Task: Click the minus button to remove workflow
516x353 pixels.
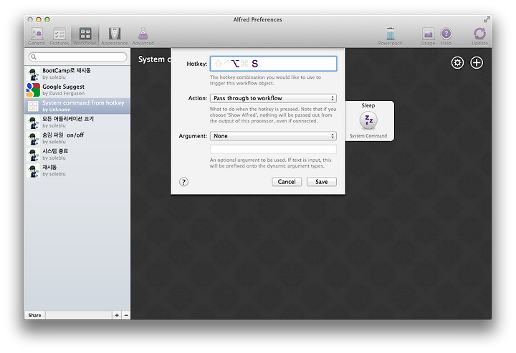Action: [x=126, y=315]
